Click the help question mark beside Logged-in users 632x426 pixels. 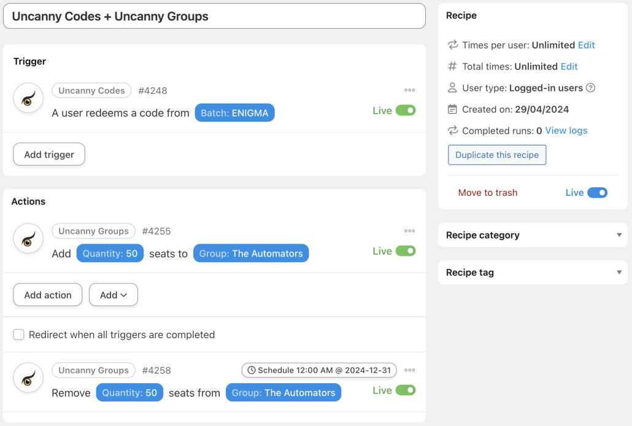pos(590,88)
